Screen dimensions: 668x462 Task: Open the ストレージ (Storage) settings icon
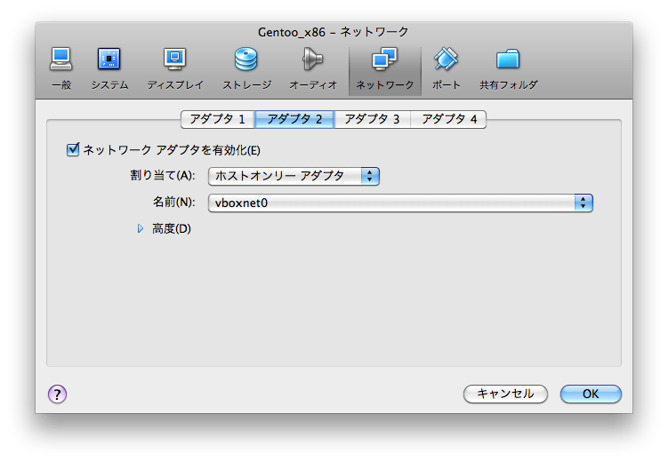coord(246,69)
